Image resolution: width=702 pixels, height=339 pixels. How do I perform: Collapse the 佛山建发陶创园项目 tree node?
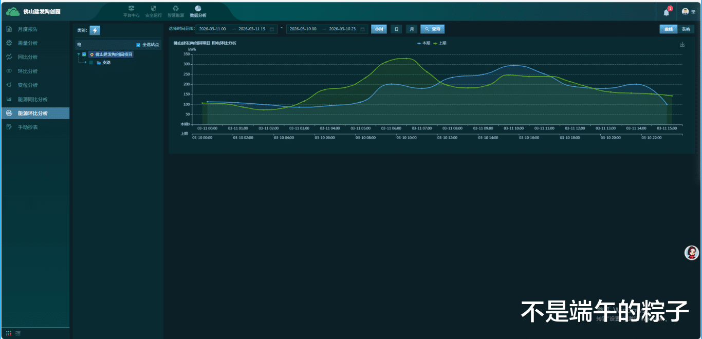pos(79,54)
